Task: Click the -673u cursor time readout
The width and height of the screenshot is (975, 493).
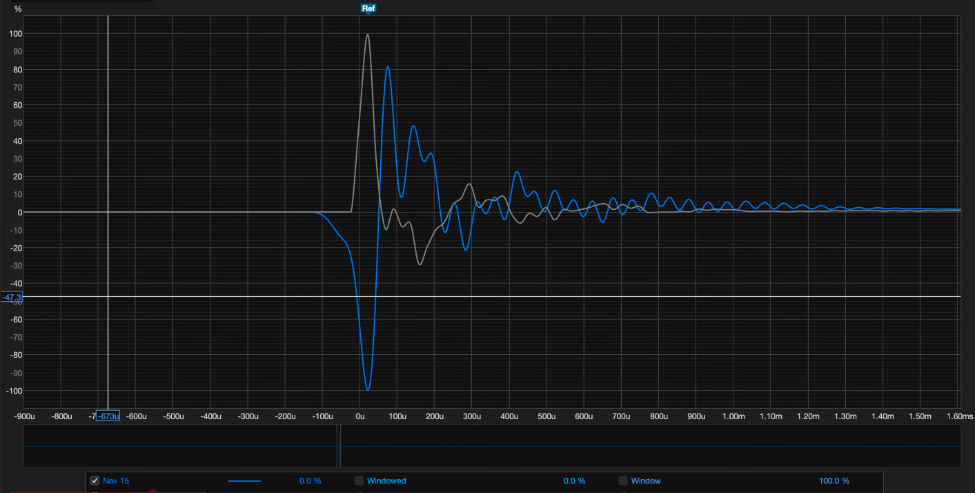Action: [108, 416]
